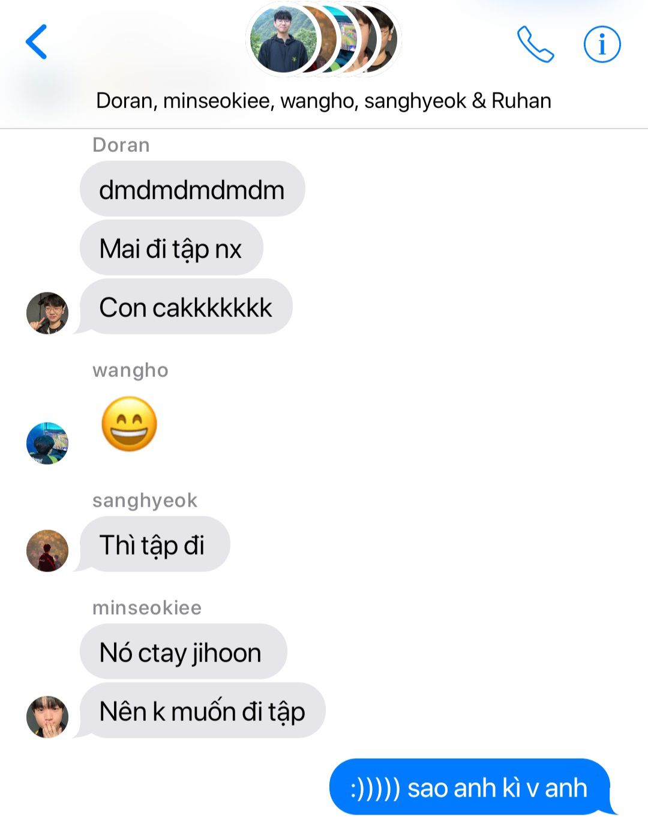Select the "dmdmdmdmdm" message bubble

(192, 189)
